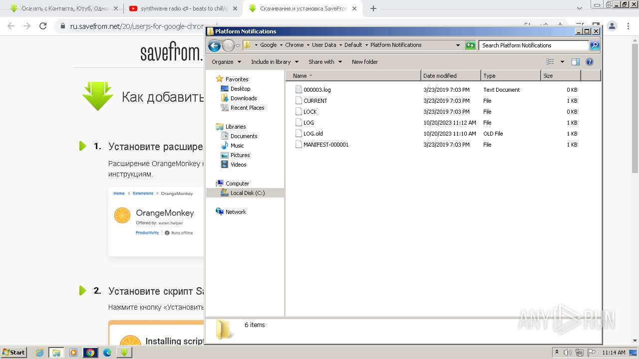
Task: Click the Search Platform Notifications field
Action: coord(534,45)
